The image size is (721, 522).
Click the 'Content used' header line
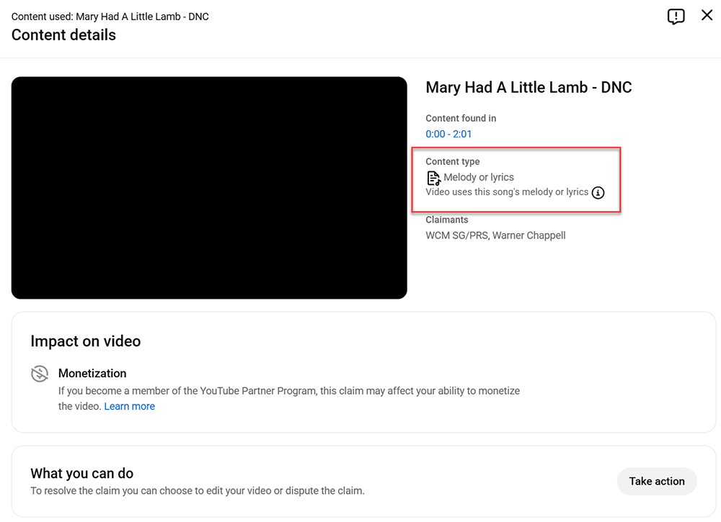[x=110, y=17]
